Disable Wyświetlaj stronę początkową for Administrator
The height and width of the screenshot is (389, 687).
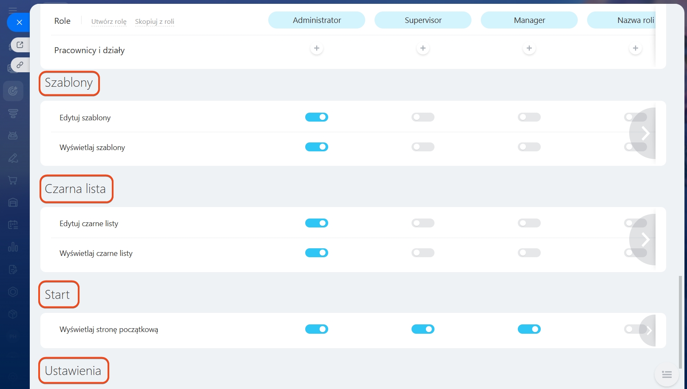coord(317,329)
